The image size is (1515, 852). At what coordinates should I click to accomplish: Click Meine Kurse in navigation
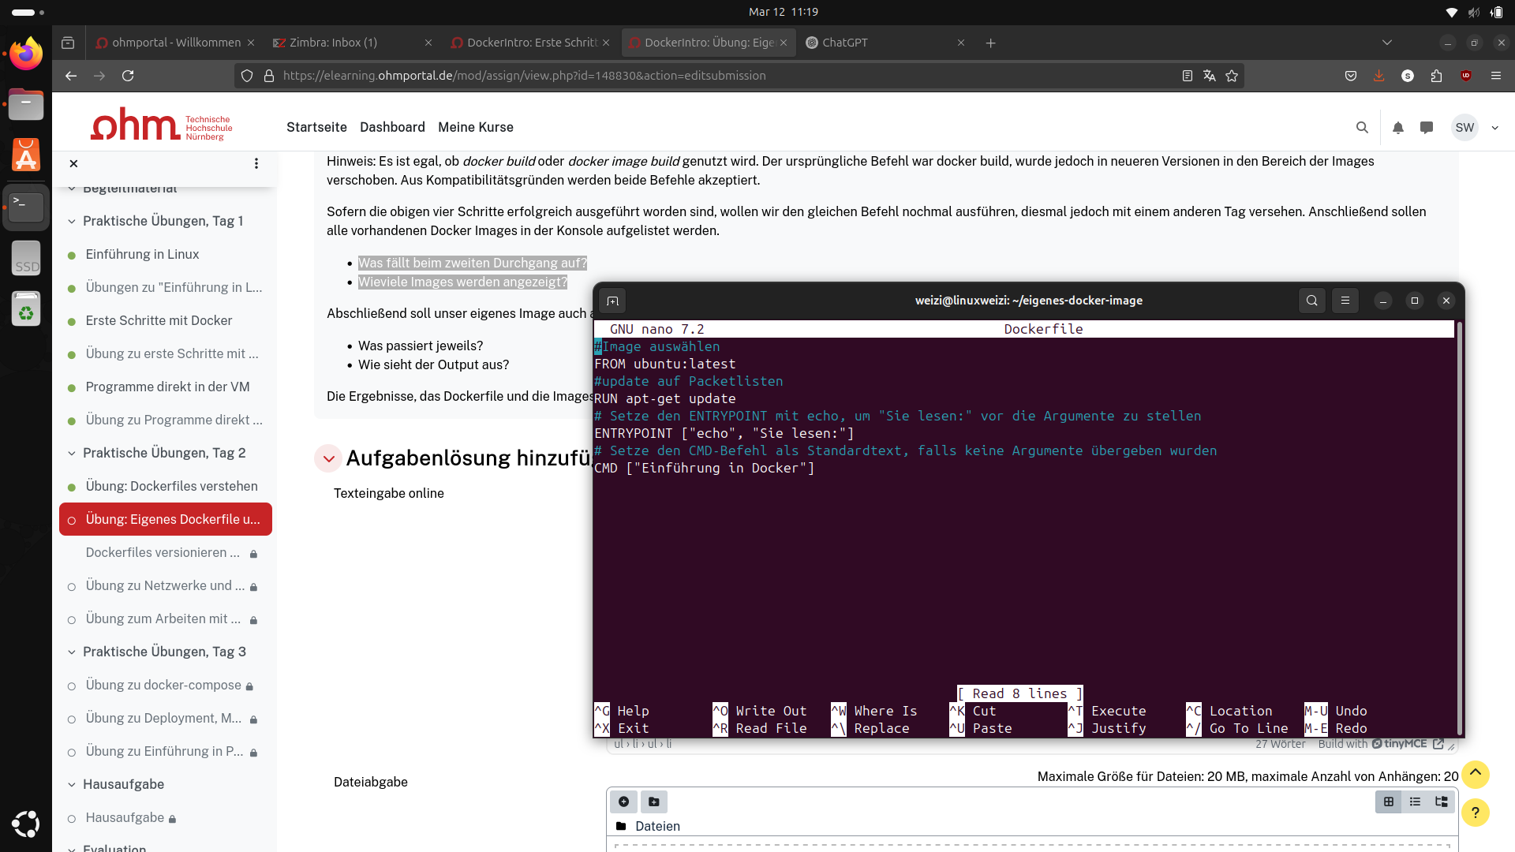475,127
